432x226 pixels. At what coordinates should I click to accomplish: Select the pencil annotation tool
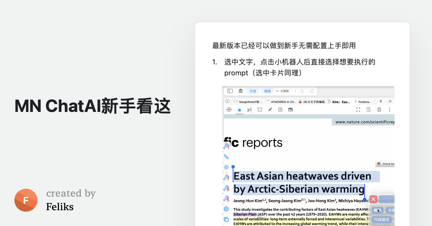pos(270,109)
